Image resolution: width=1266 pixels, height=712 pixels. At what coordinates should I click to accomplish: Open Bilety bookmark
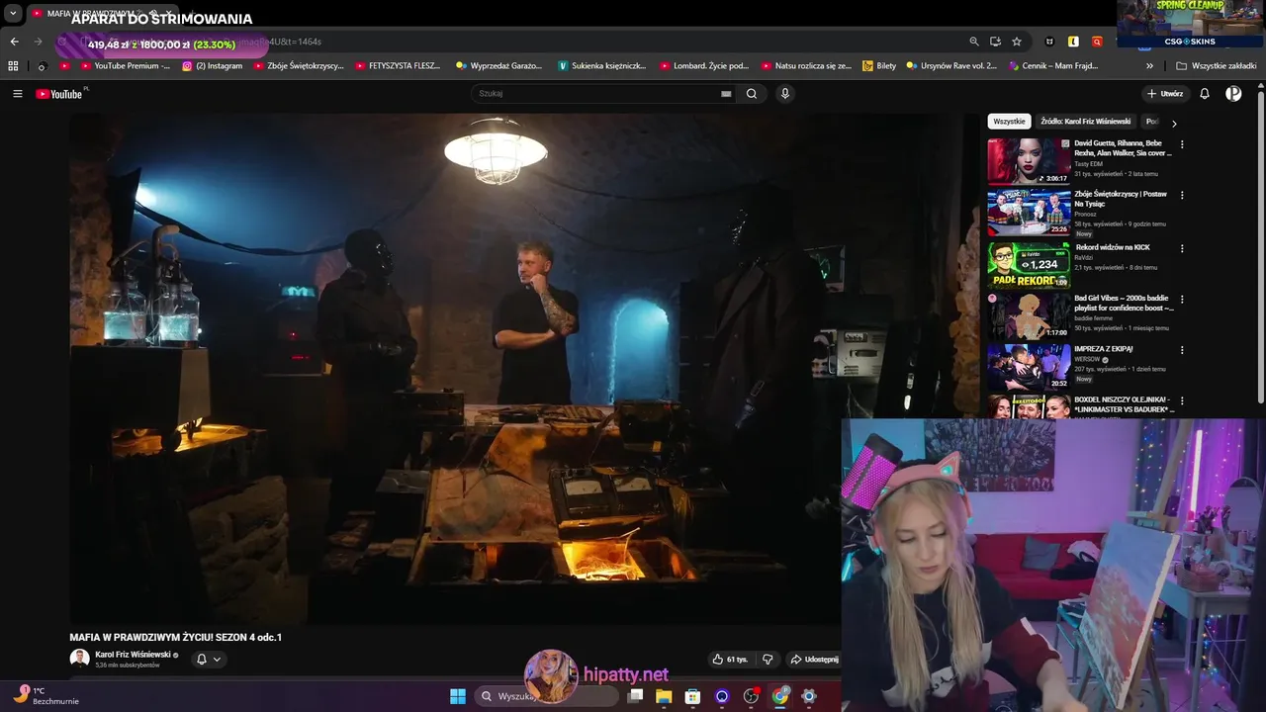click(x=879, y=66)
